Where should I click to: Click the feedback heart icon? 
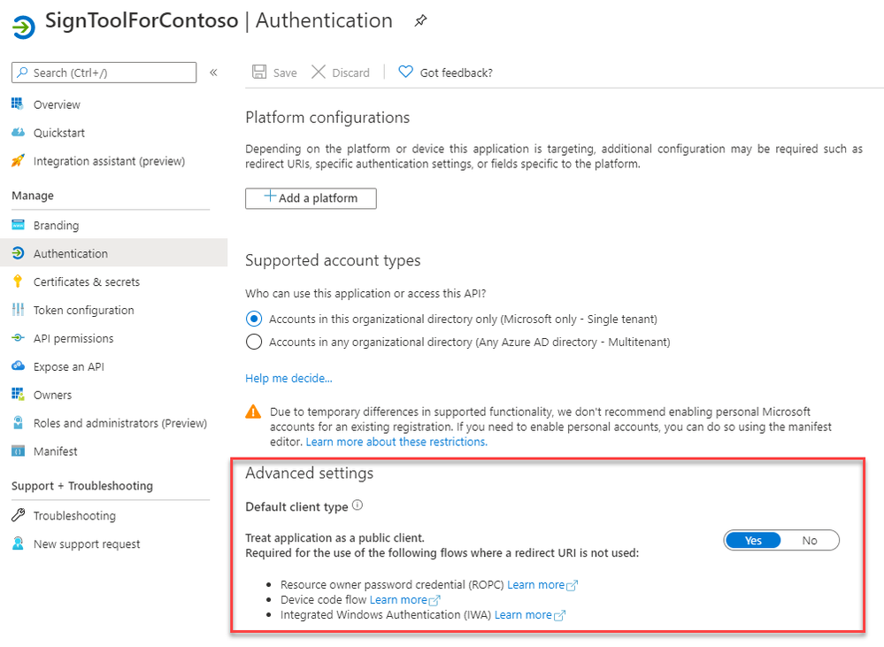click(x=405, y=72)
